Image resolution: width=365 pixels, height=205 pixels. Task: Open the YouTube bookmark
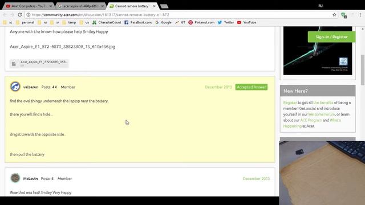[x=247, y=22]
